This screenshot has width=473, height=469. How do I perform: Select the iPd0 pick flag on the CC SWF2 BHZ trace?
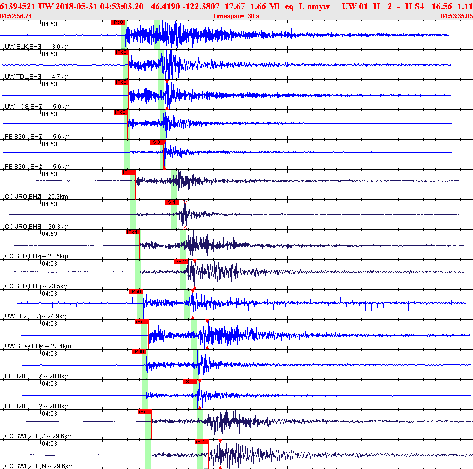[x=144, y=411]
